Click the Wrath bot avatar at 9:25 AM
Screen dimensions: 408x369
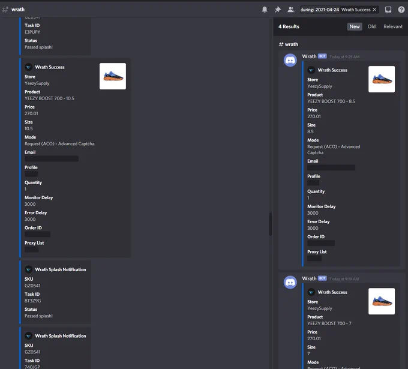pyautogui.click(x=290, y=61)
